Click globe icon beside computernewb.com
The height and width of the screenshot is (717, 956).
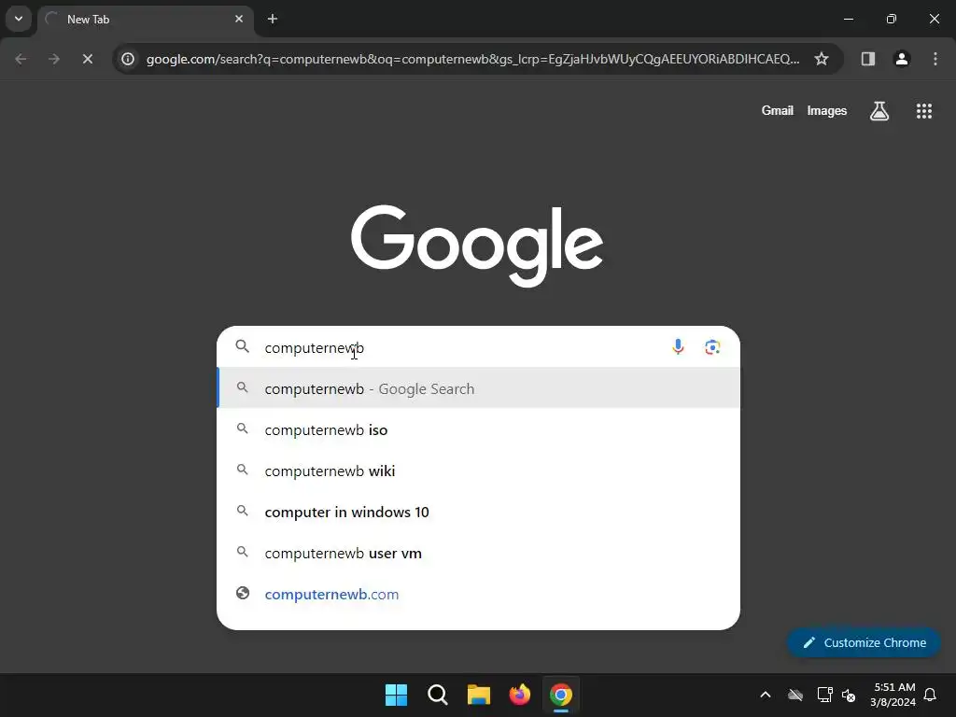point(243,593)
